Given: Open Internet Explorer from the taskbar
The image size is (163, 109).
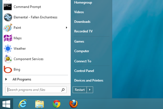Looking at the screenshot, I should pyautogui.click(x=22, y=104).
